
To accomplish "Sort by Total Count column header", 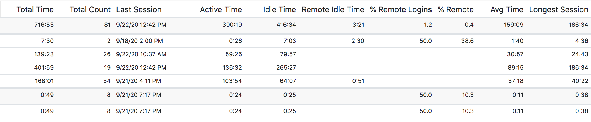I will [90, 9].
